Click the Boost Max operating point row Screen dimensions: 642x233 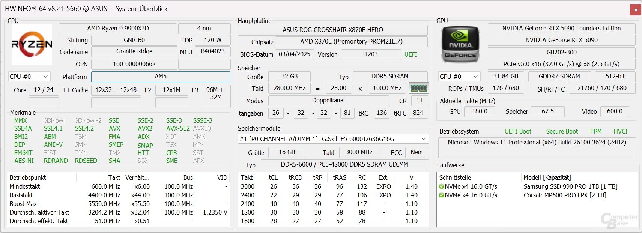click(x=119, y=204)
